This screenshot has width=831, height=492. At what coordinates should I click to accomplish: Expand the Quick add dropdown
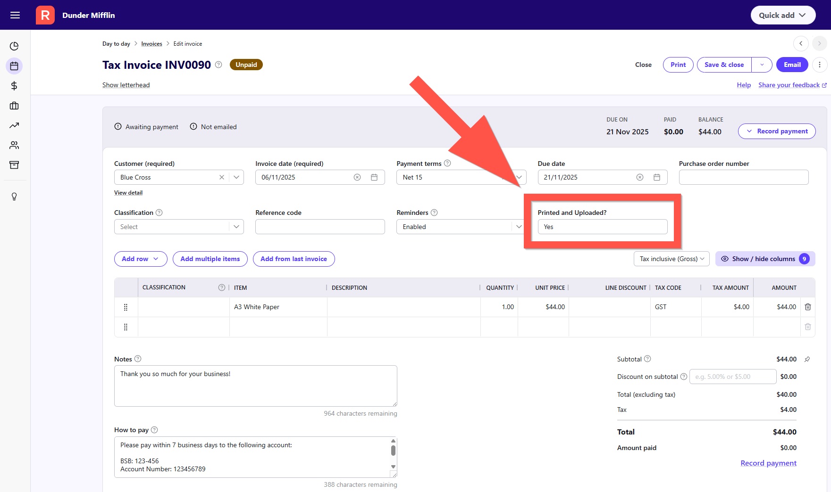click(783, 15)
